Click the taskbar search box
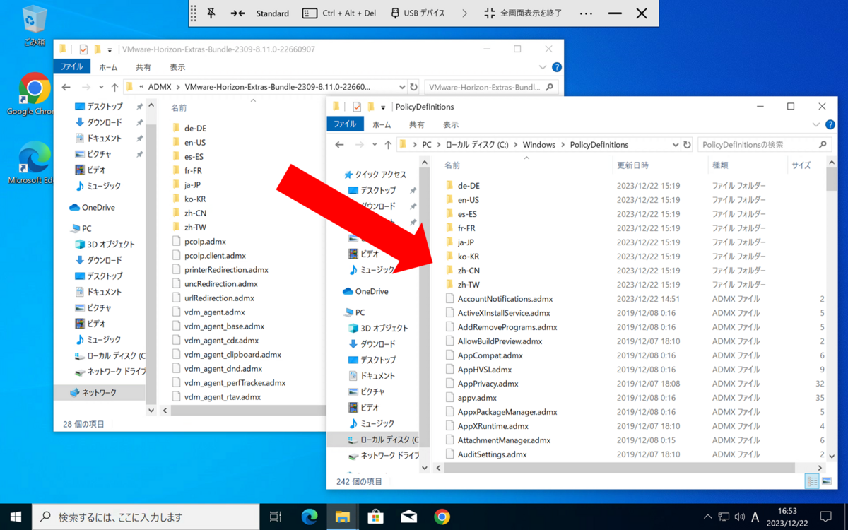Viewport: 848px width, 530px height. (x=145, y=517)
